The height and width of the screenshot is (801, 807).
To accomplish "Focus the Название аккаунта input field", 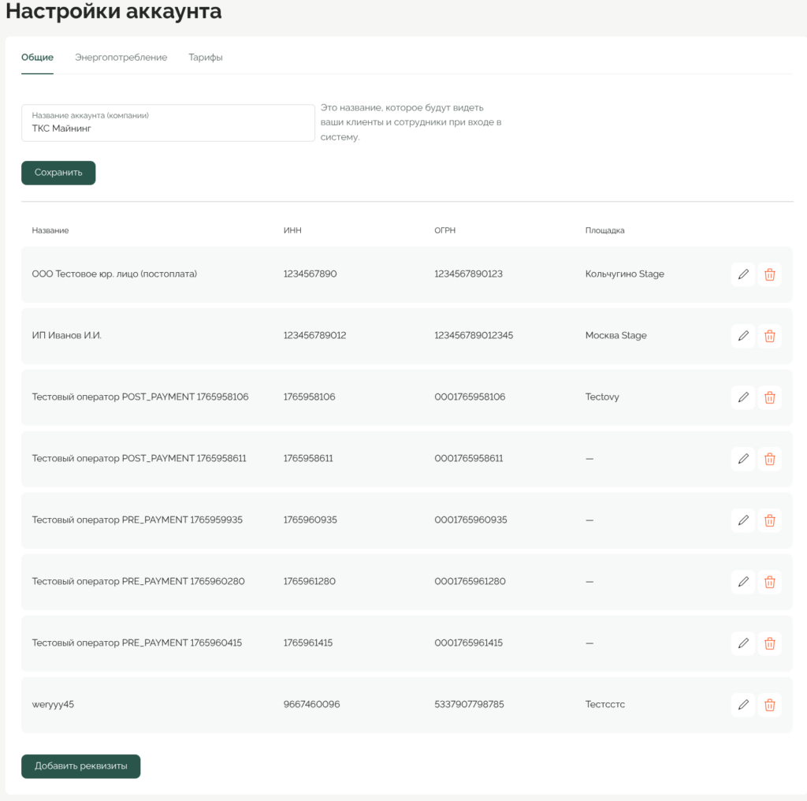I will click(168, 128).
